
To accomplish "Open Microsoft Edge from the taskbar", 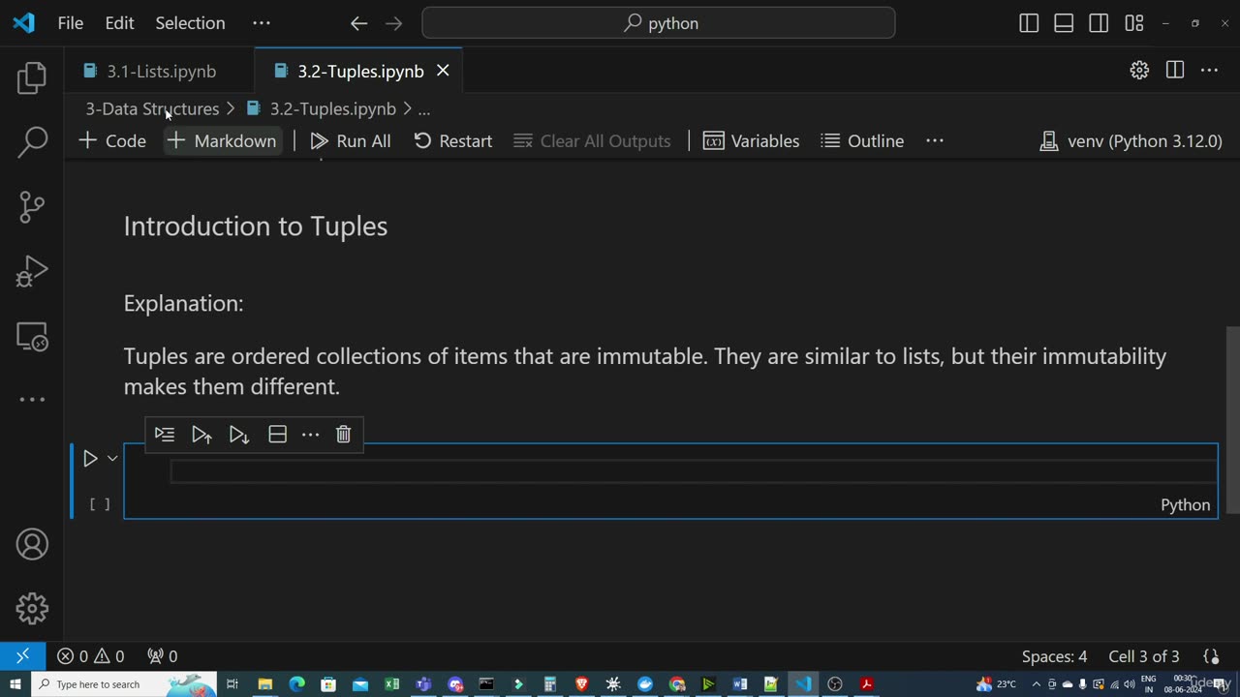I will 296,684.
